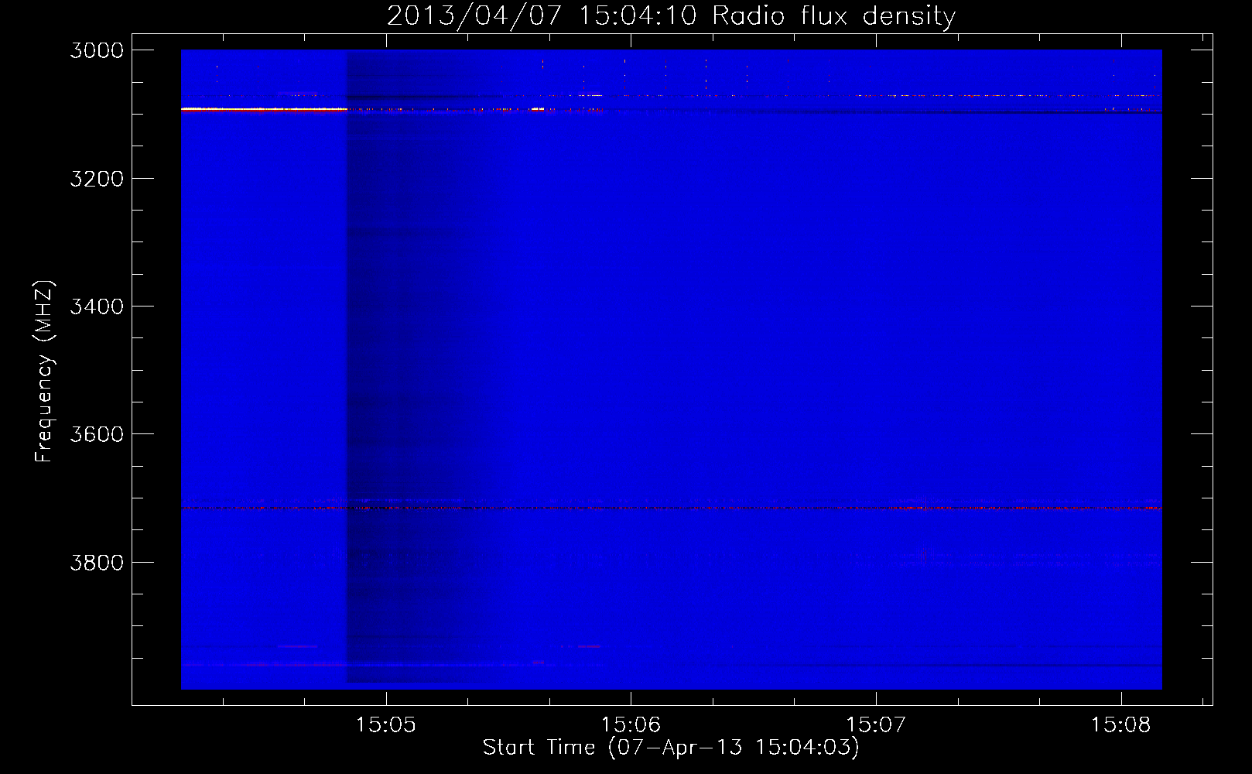This screenshot has height=774, width=1252.
Task: Click the '3800' frequency axis label
Action: pos(97,563)
